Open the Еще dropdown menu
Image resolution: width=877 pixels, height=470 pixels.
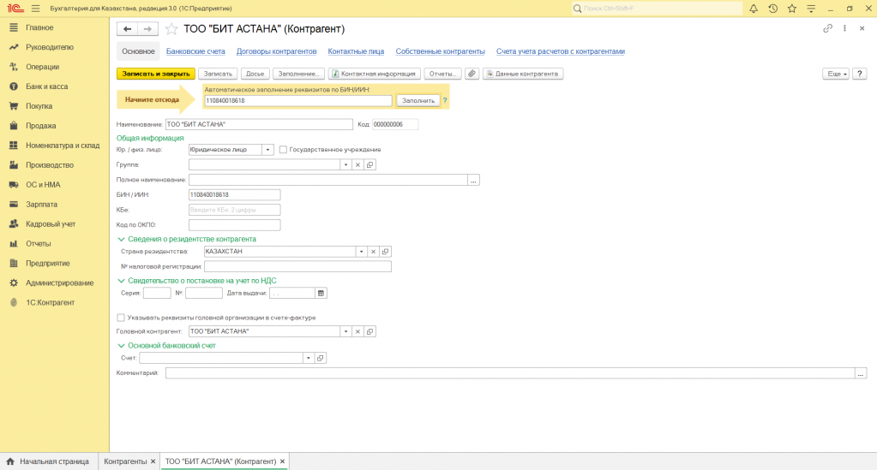[836, 74]
